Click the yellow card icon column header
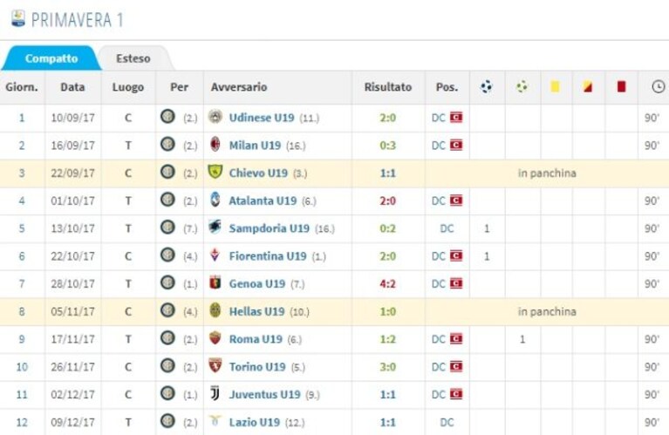This screenshot has height=435, width=669. [555, 87]
